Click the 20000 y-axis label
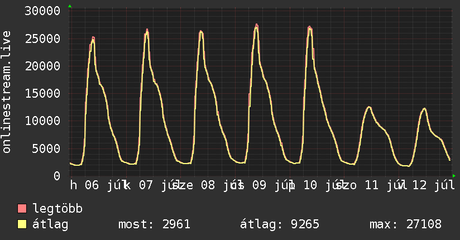This screenshot has height=240, width=460. [x=42, y=66]
